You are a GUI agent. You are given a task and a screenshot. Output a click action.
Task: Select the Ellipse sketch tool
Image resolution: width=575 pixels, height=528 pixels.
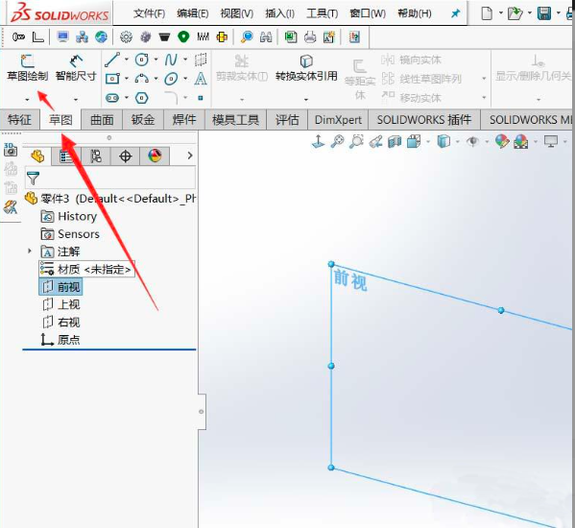(171, 79)
